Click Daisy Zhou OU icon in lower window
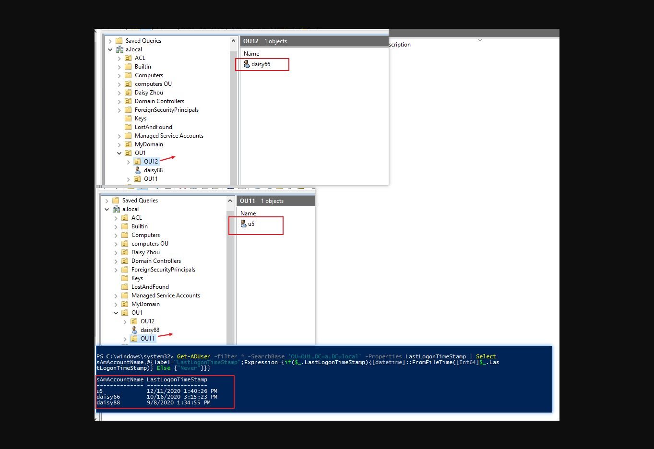Viewport: 654px width, 449px height. pos(125,252)
